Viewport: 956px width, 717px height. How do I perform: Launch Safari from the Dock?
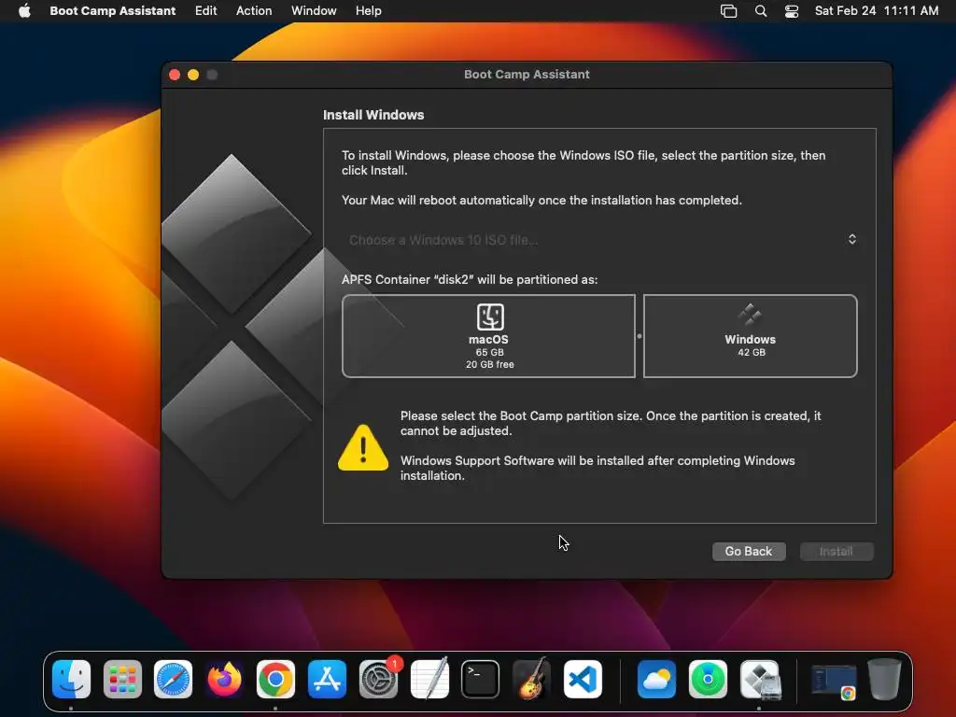coord(173,680)
